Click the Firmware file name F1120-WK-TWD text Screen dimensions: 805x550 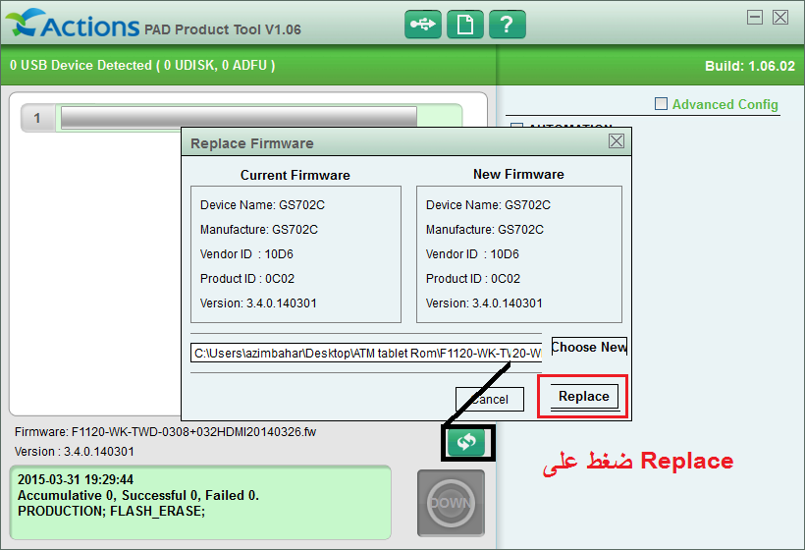point(165,432)
